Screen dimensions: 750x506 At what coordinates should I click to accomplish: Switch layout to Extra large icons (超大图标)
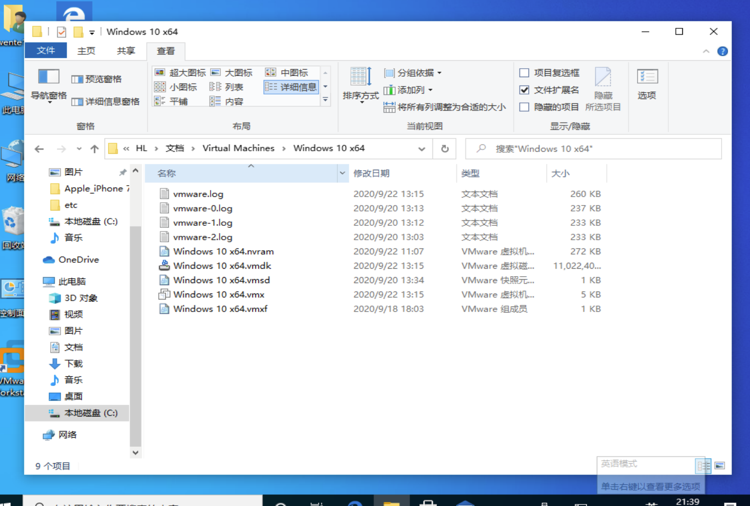tap(180, 73)
